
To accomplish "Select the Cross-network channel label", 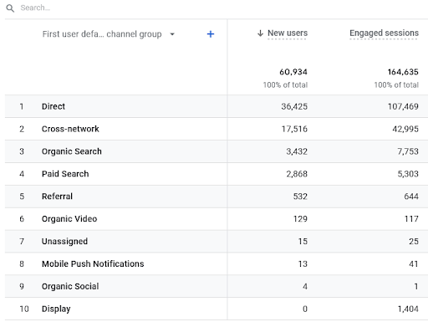I will [70, 129].
